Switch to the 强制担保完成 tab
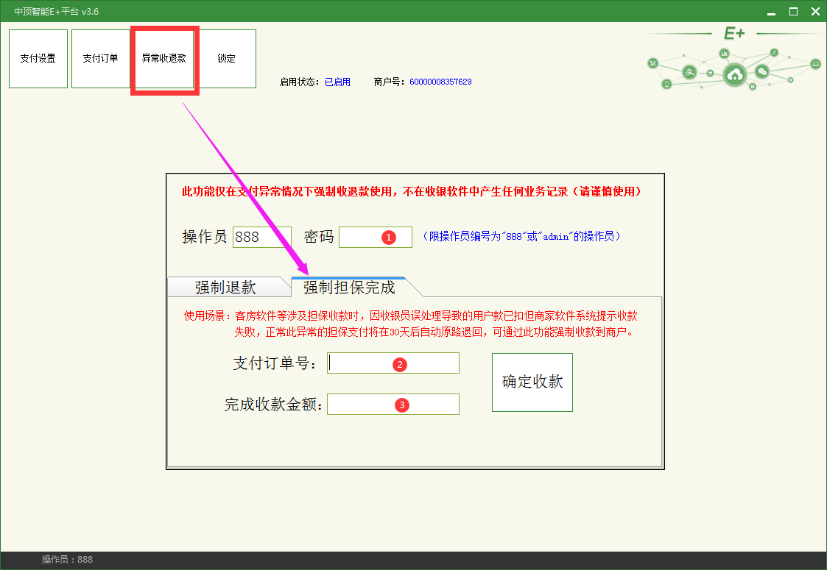Viewport: 827px width, 570px height. 349,287
